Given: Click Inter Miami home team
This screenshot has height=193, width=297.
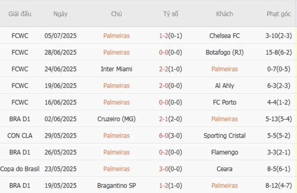Looking at the screenshot, I should click(117, 69).
